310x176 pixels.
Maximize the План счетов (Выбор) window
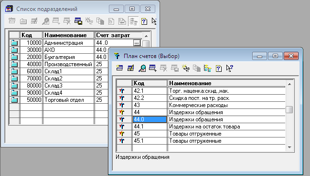[275, 56]
